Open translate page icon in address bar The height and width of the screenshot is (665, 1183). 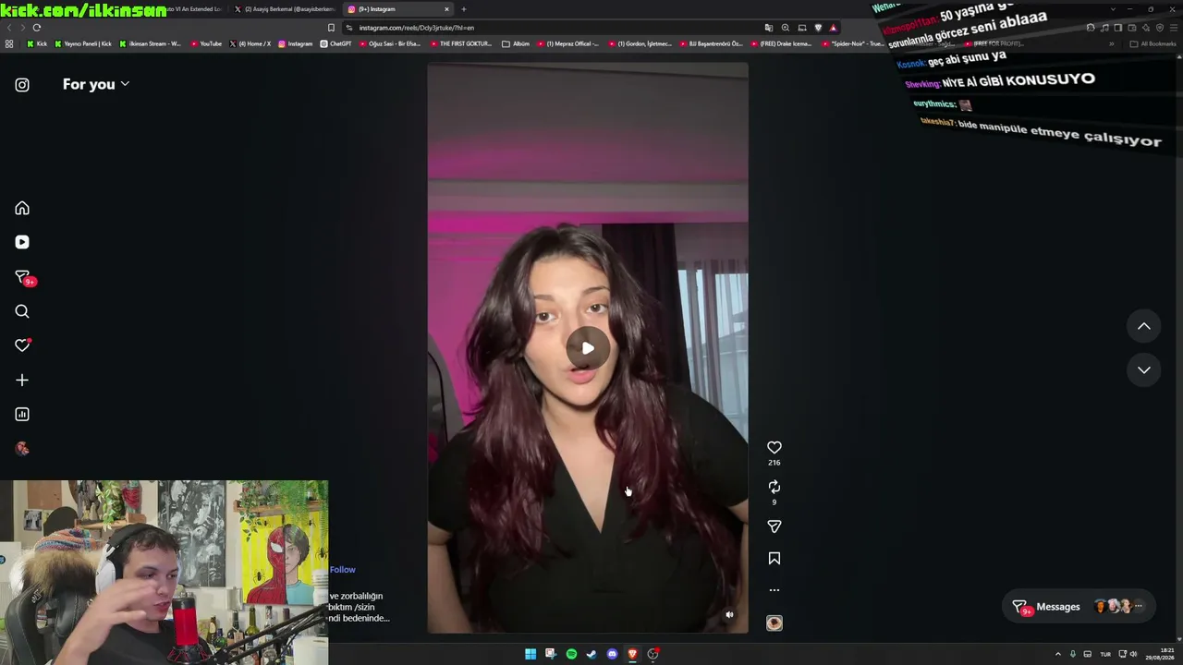[x=769, y=28]
